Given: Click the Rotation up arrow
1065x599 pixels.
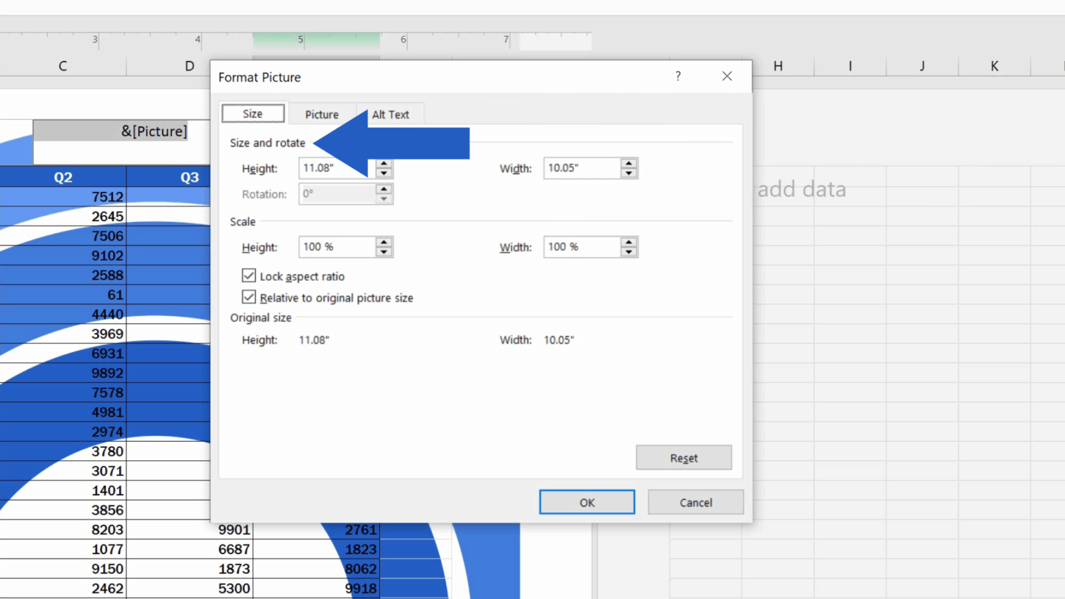Looking at the screenshot, I should [x=383, y=190].
